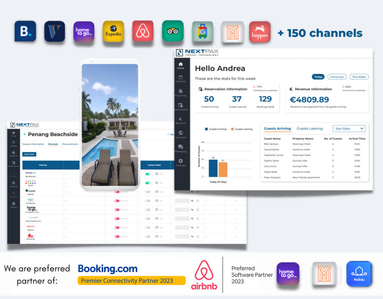Click Agoda channel in channel list

coord(31,183)
